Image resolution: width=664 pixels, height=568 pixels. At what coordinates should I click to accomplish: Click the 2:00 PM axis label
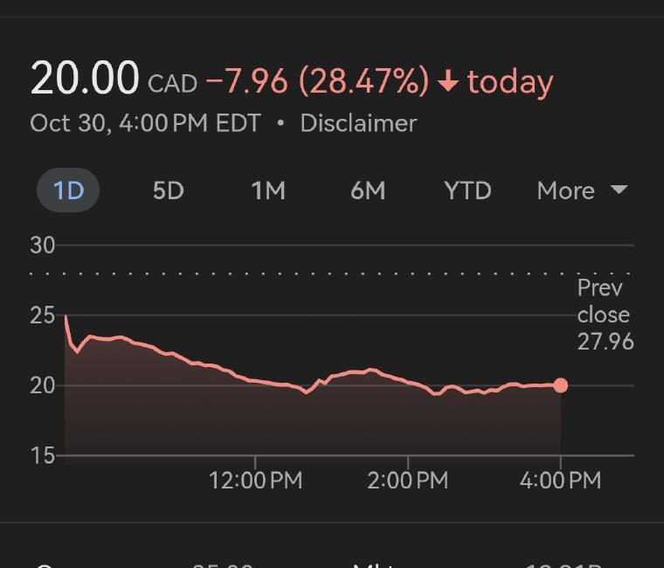pyautogui.click(x=408, y=480)
